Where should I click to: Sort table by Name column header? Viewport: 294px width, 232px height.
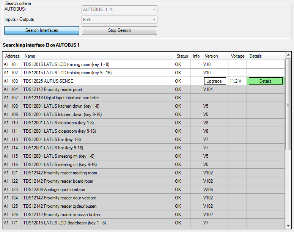[x=30, y=56]
